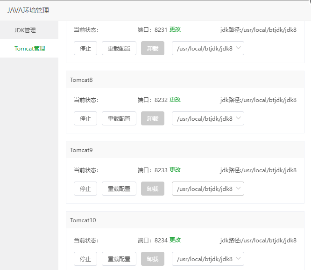
Task: Click 当前状态 label in Tomcat8 section
Action: [86, 100]
